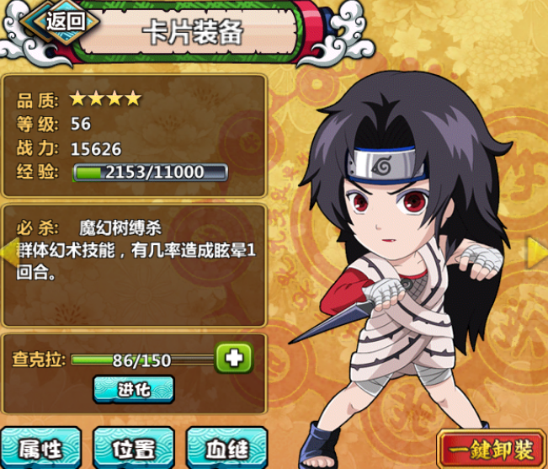Go to next card with right arrow
Viewport: 548px width, 469px height.
(537, 253)
